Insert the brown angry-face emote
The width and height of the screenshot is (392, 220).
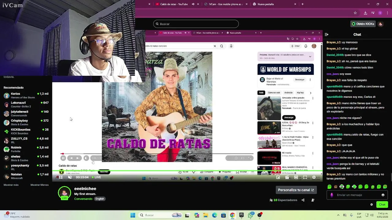[x=336, y=187]
